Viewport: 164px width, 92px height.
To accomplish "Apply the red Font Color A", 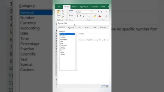I will click(x=100, y=16).
